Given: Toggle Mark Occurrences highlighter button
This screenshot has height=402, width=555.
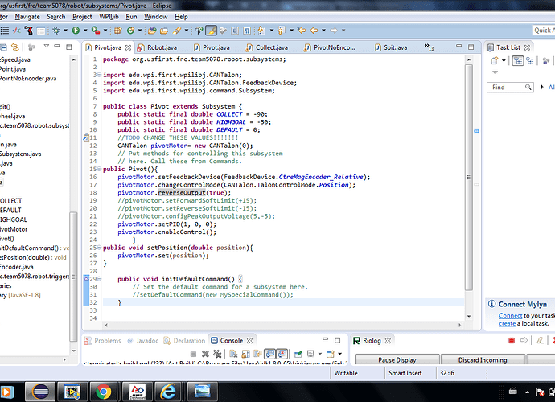Looking at the screenshot, I should click(x=211, y=31).
